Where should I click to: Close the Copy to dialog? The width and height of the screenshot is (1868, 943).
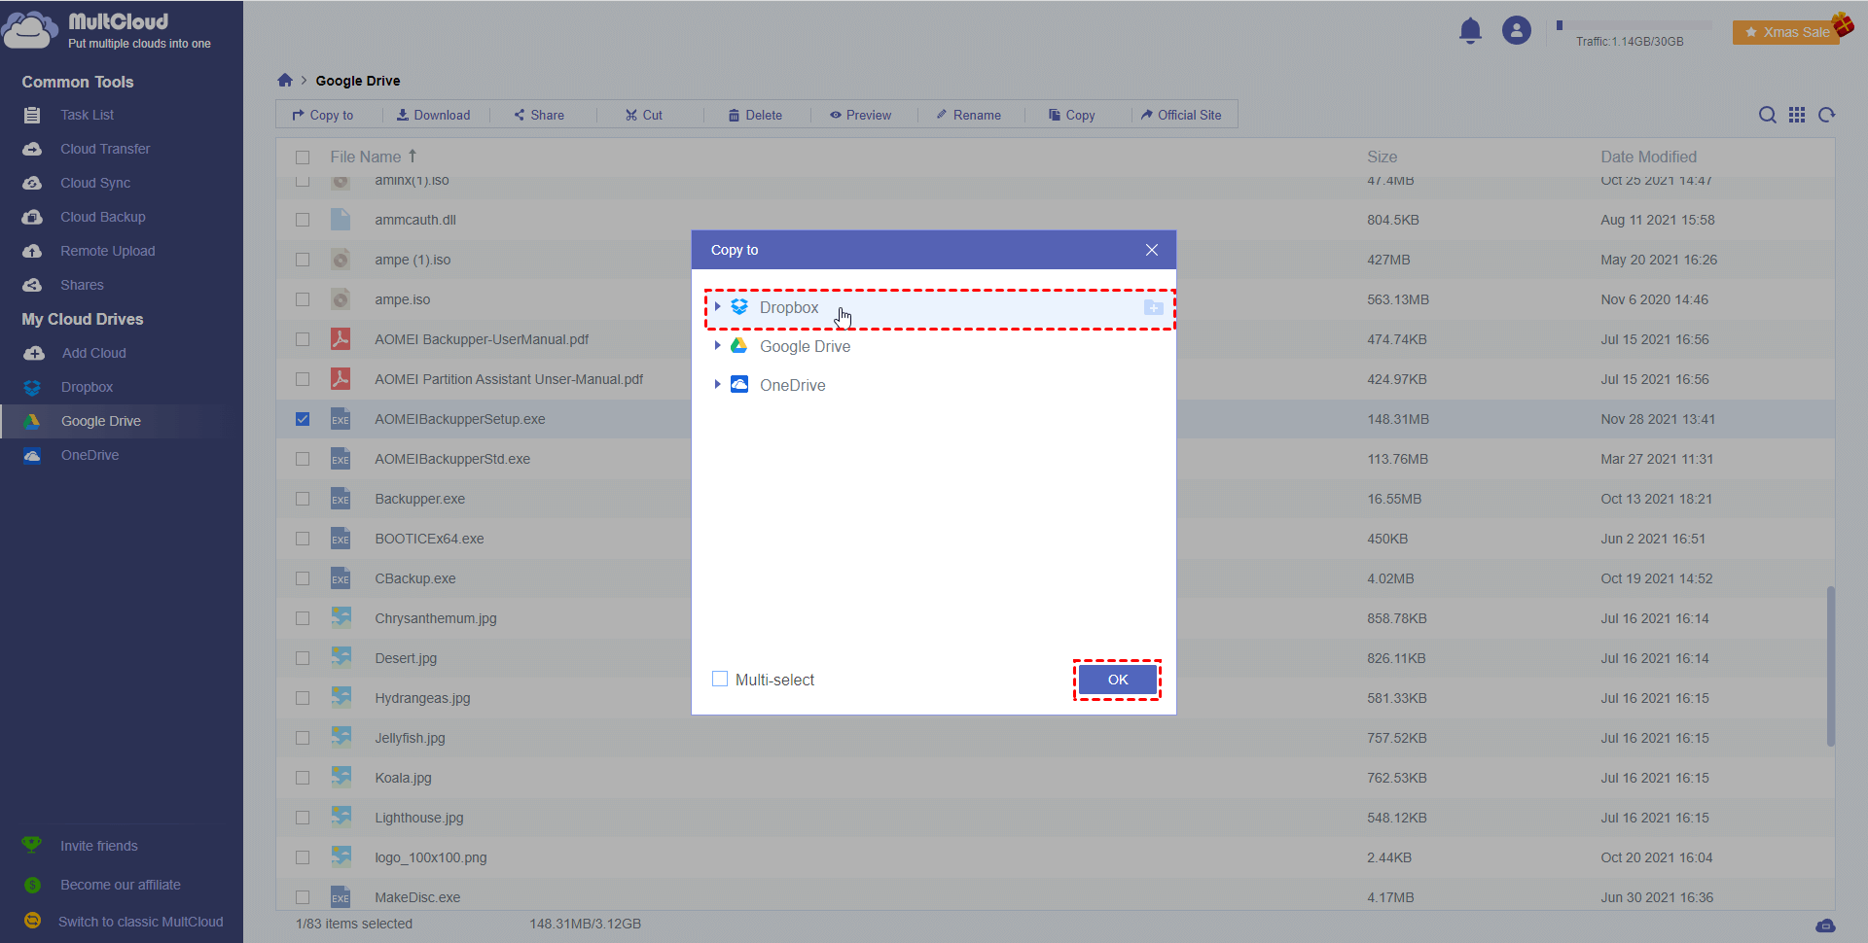click(1152, 250)
